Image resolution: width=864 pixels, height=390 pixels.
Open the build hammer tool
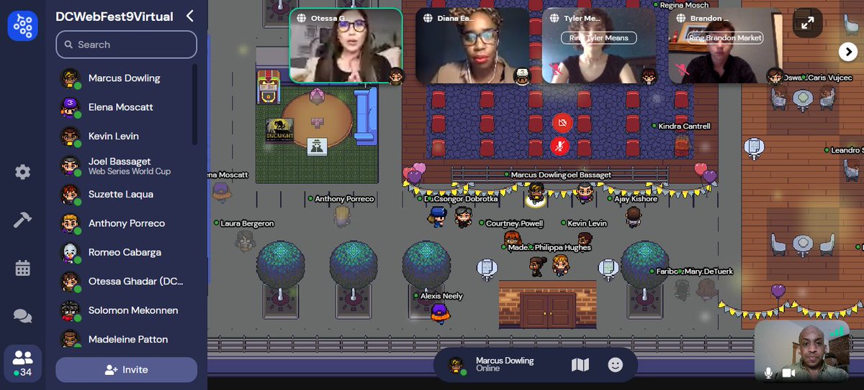22,220
